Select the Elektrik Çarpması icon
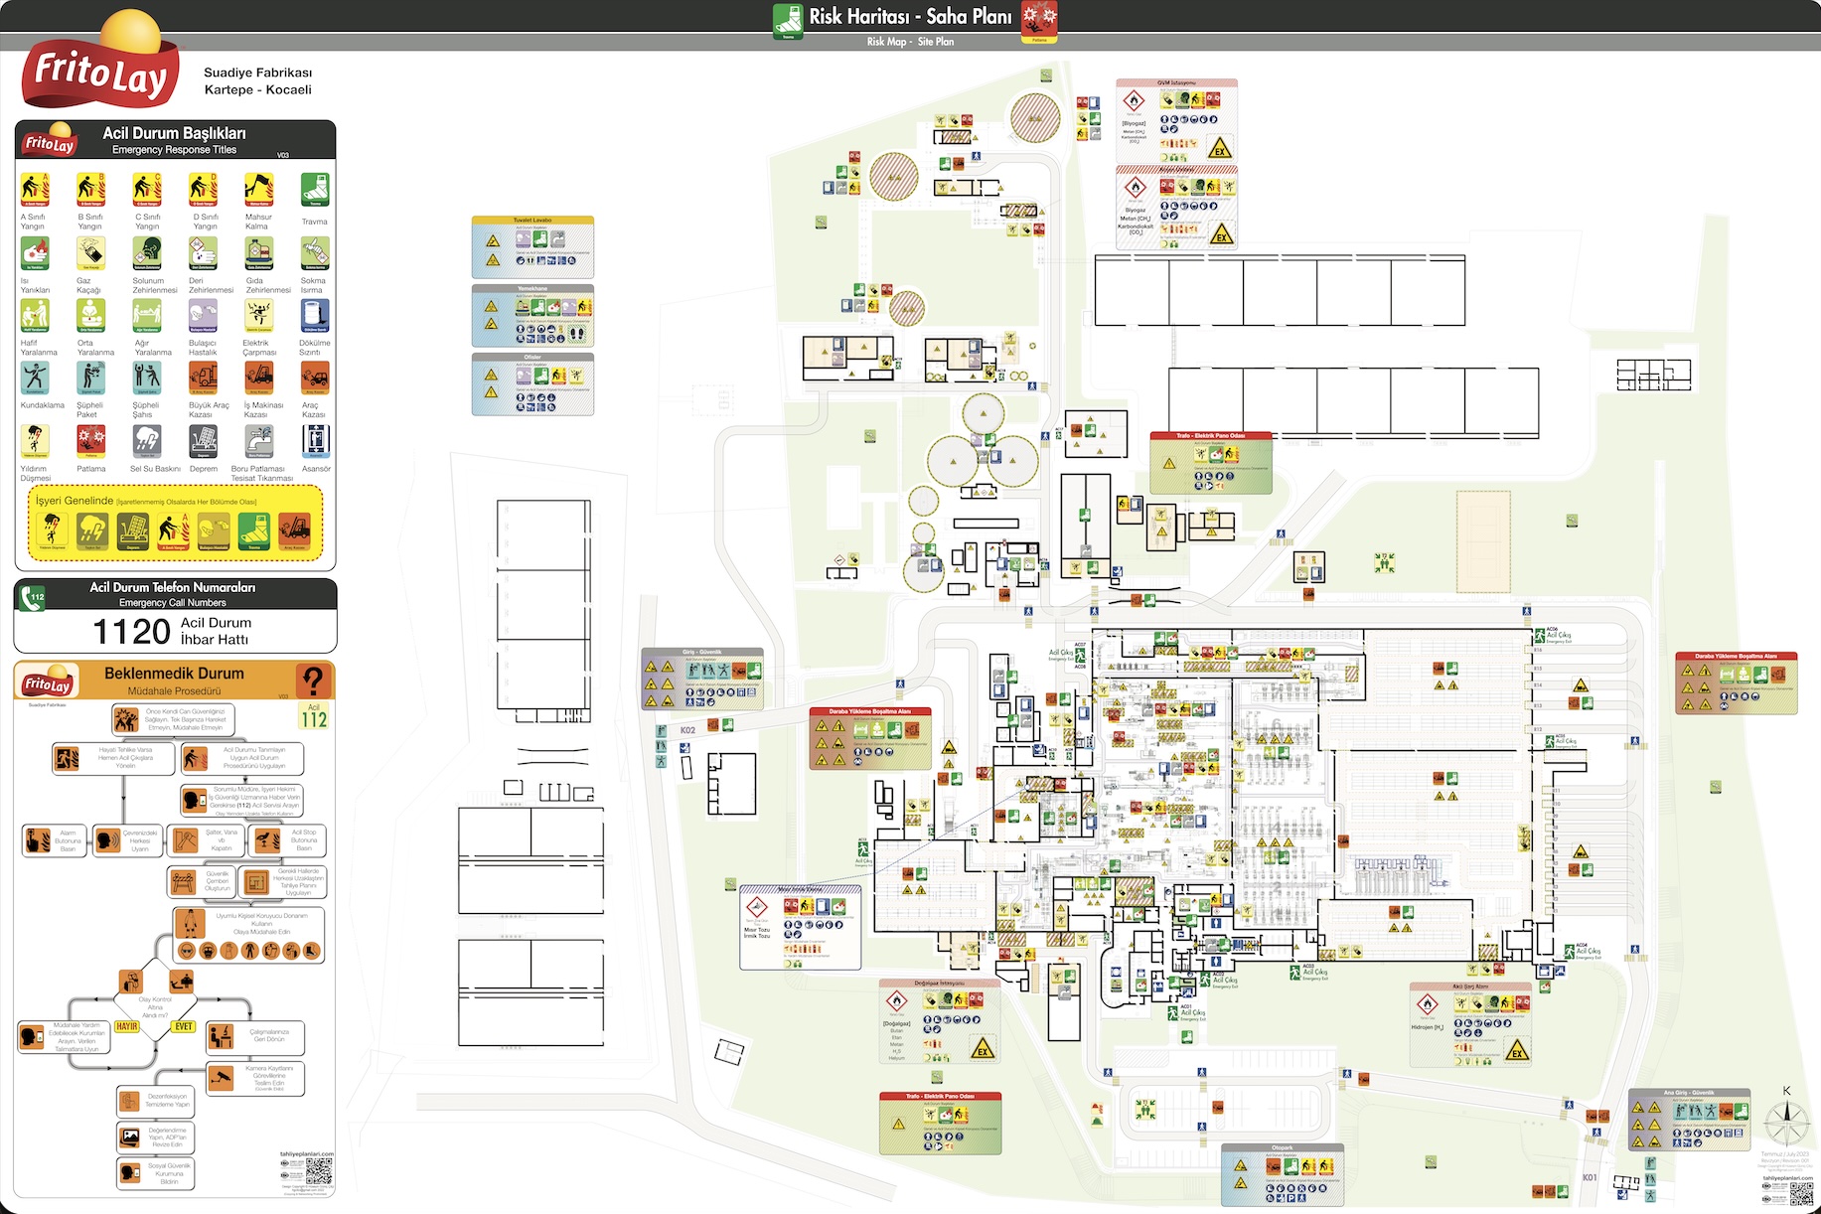Image resolution: width=1821 pixels, height=1214 pixels. pyautogui.click(x=259, y=317)
